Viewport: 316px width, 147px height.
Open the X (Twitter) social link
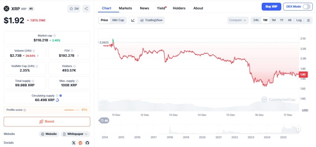click(74, 143)
